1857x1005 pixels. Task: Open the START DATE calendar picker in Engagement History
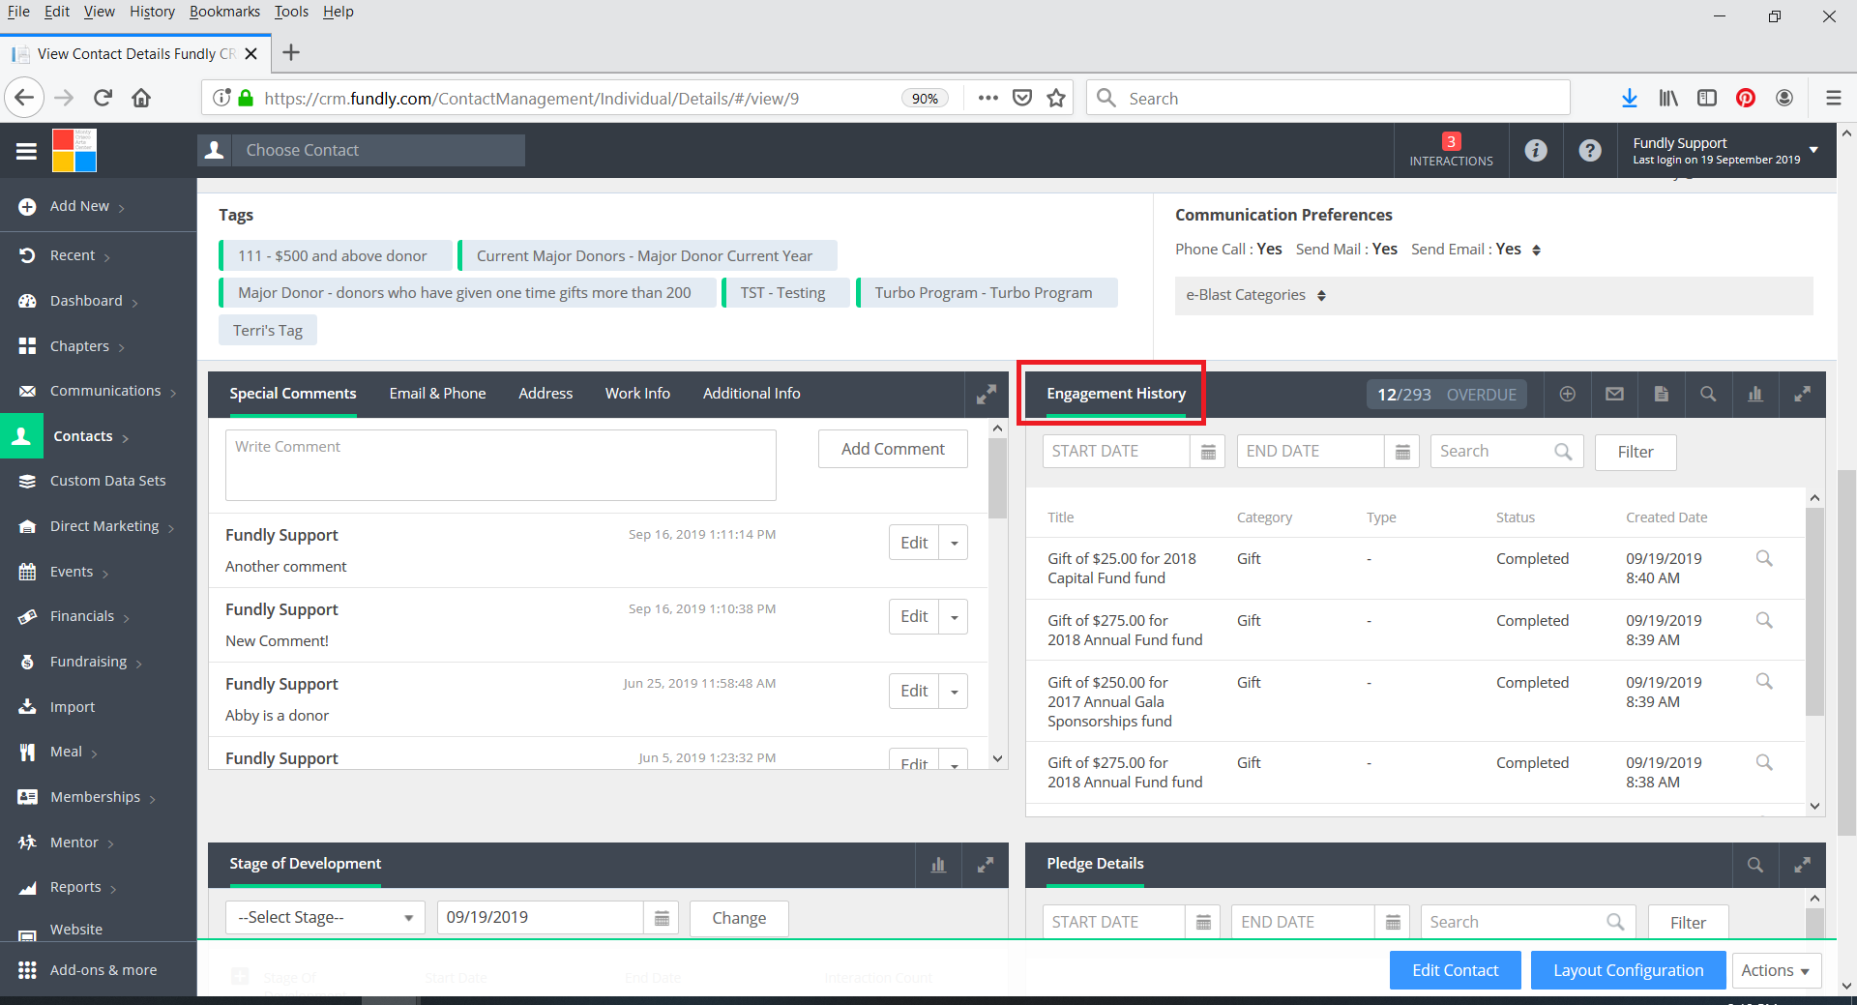[x=1208, y=452]
